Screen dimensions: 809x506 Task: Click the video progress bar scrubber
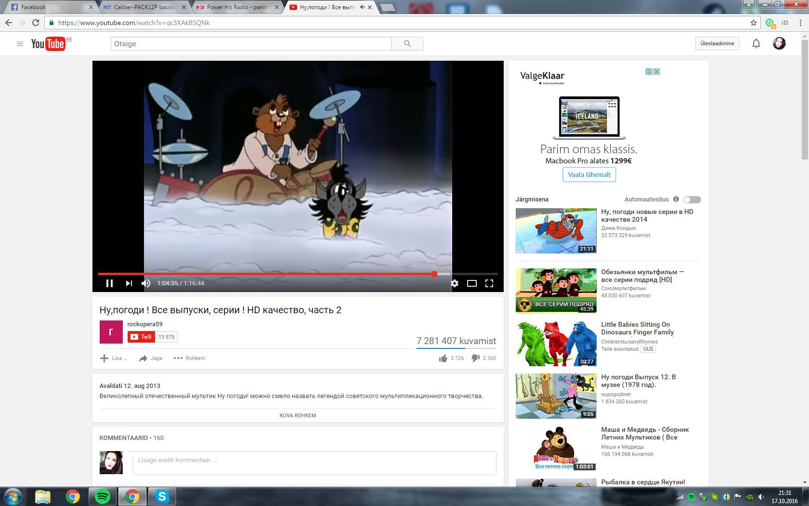coord(434,274)
